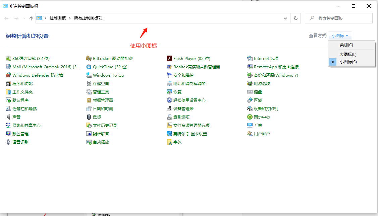Expand the chevron after 控制面板 breadcrumb
Screen dimensions: 378x216
[x=70, y=18]
